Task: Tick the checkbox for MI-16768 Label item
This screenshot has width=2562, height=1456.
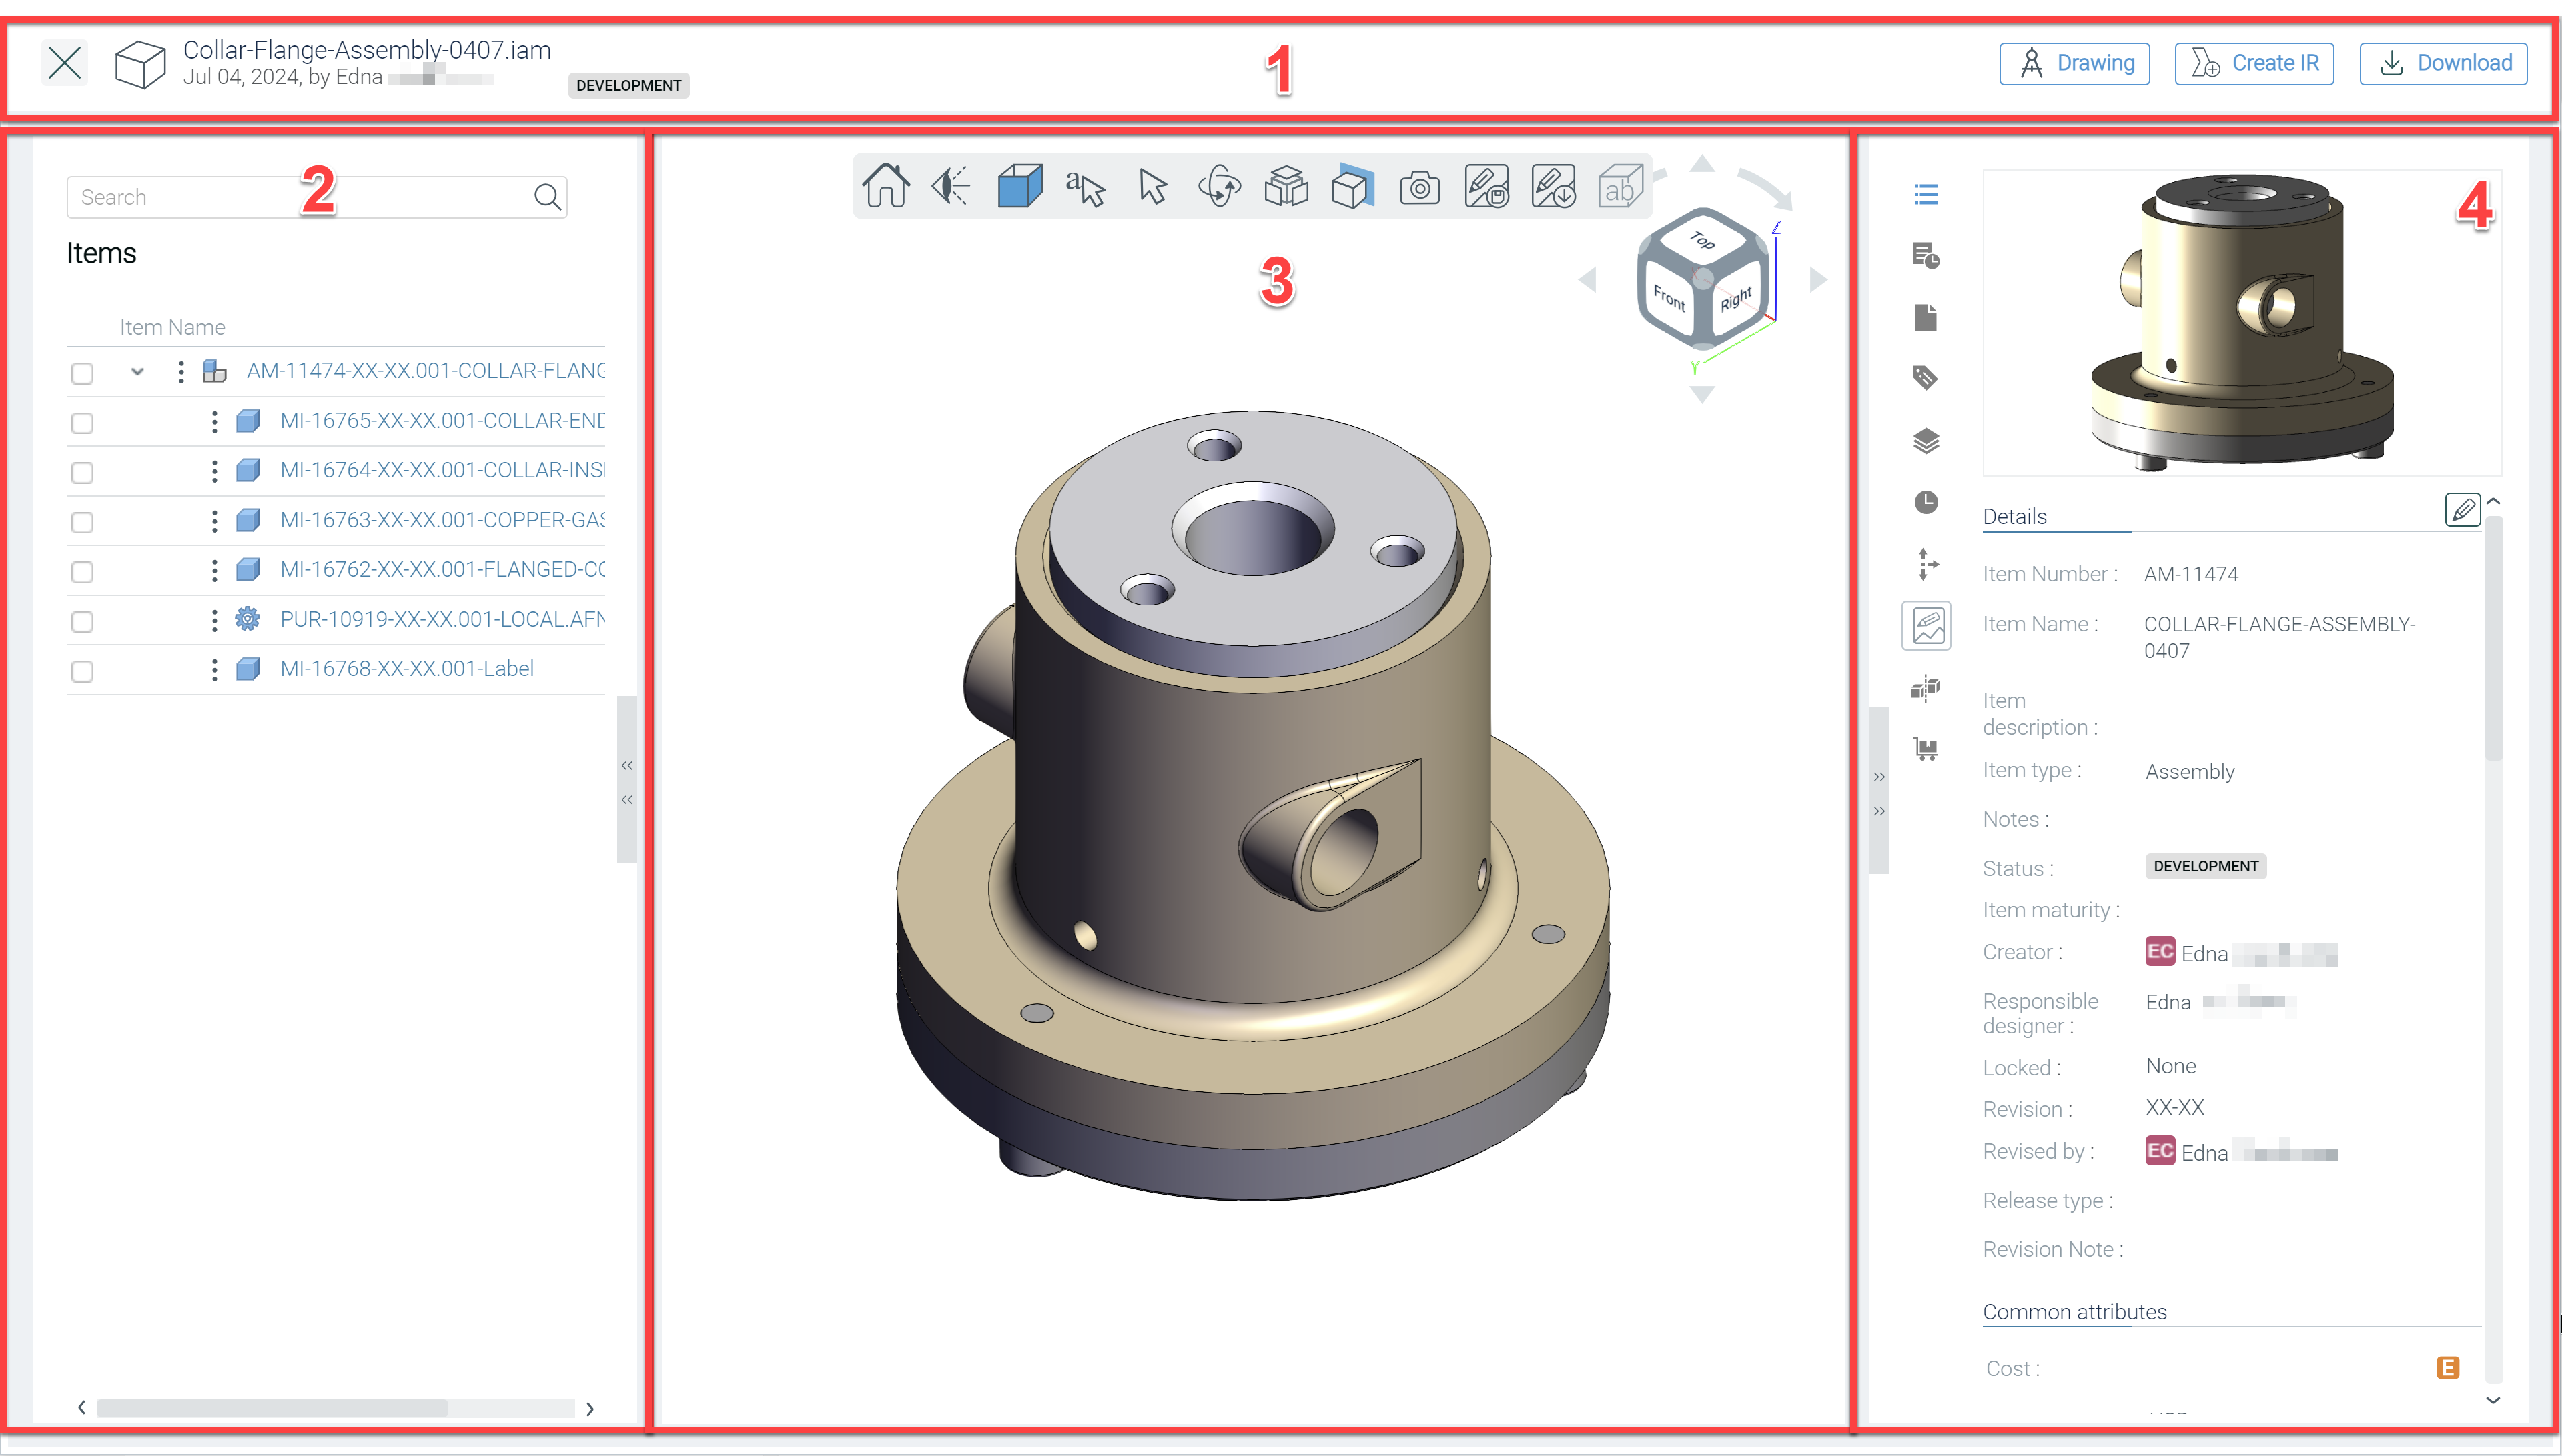Action: click(82, 671)
